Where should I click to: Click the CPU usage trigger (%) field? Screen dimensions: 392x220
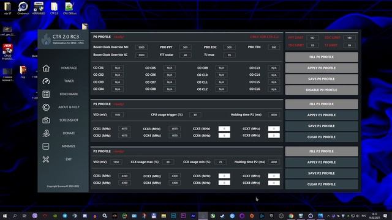(x=195, y=115)
